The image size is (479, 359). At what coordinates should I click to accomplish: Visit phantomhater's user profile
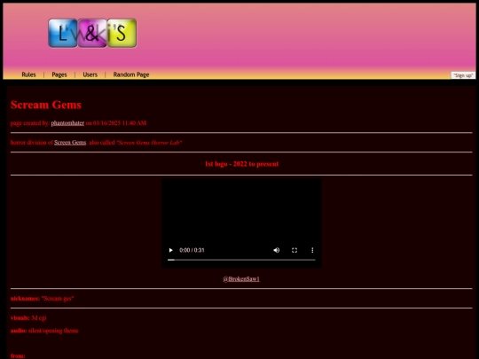pyautogui.click(x=67, y=123)
